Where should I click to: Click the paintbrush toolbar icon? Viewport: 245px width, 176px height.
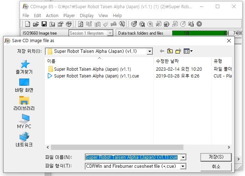pos(106,24)
